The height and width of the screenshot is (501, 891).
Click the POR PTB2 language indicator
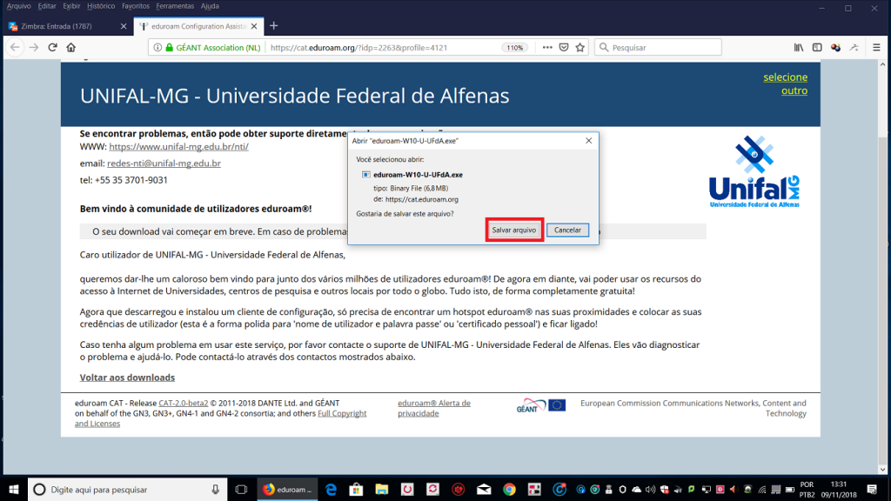(x=807, y=489)
